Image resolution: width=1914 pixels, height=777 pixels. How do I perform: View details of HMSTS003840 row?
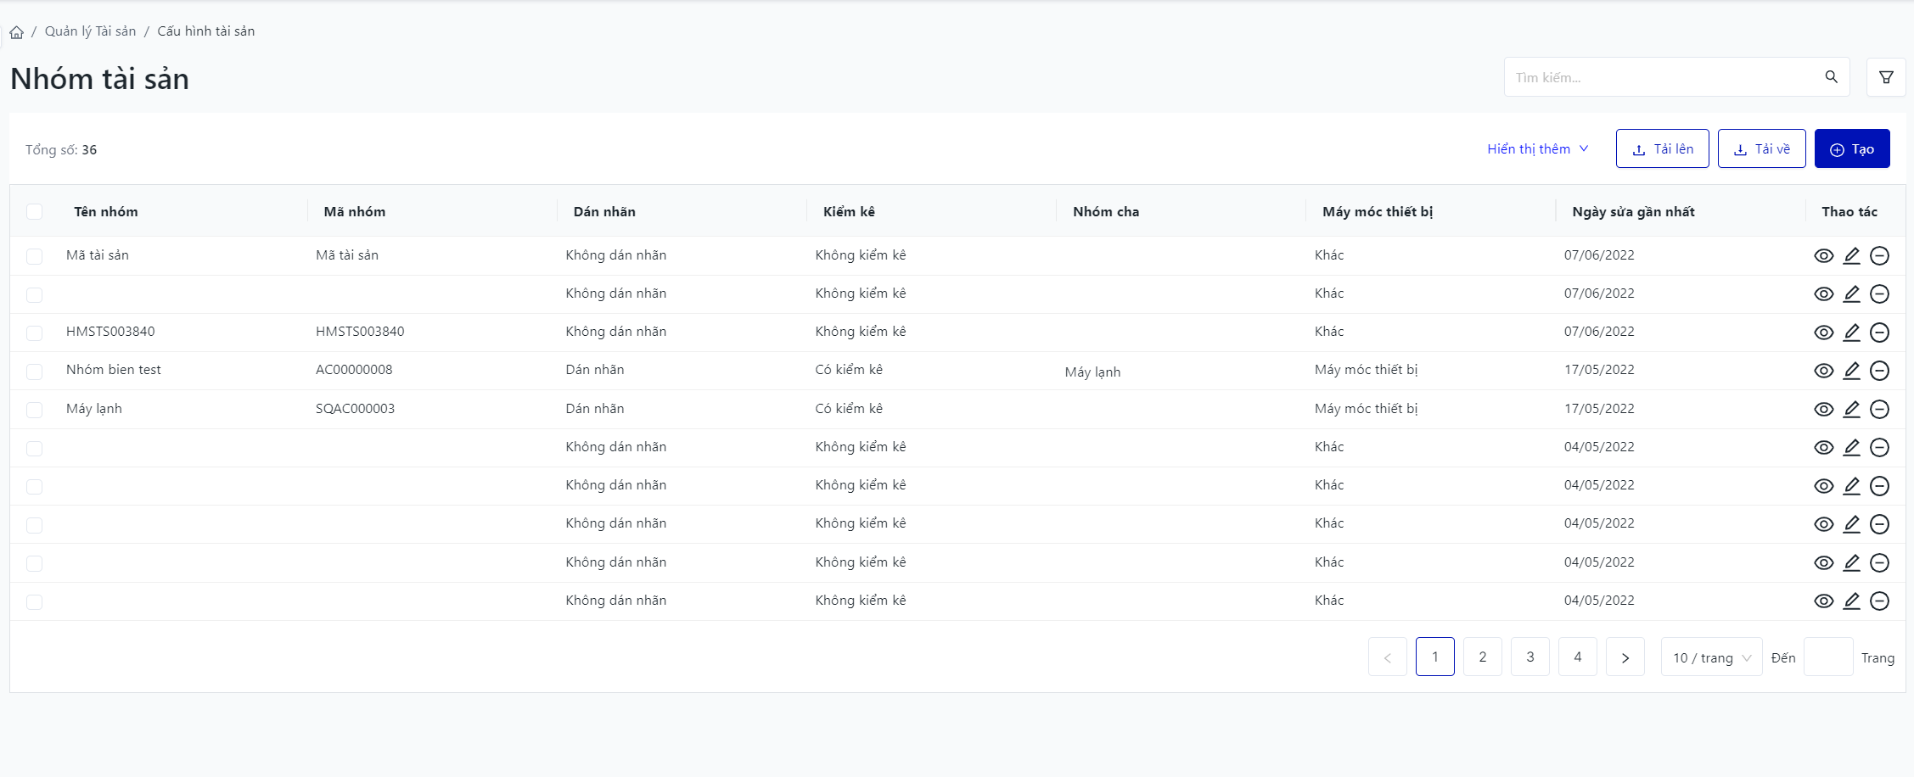tap(1823, 333)
